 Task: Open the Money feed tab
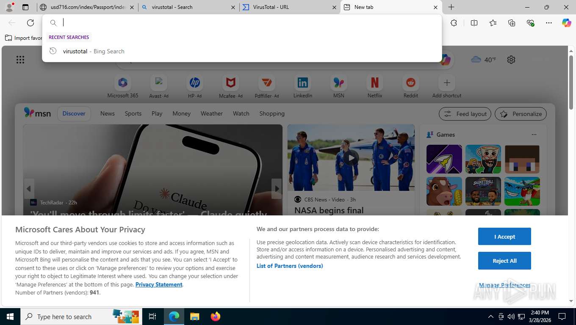pos(182,113)
